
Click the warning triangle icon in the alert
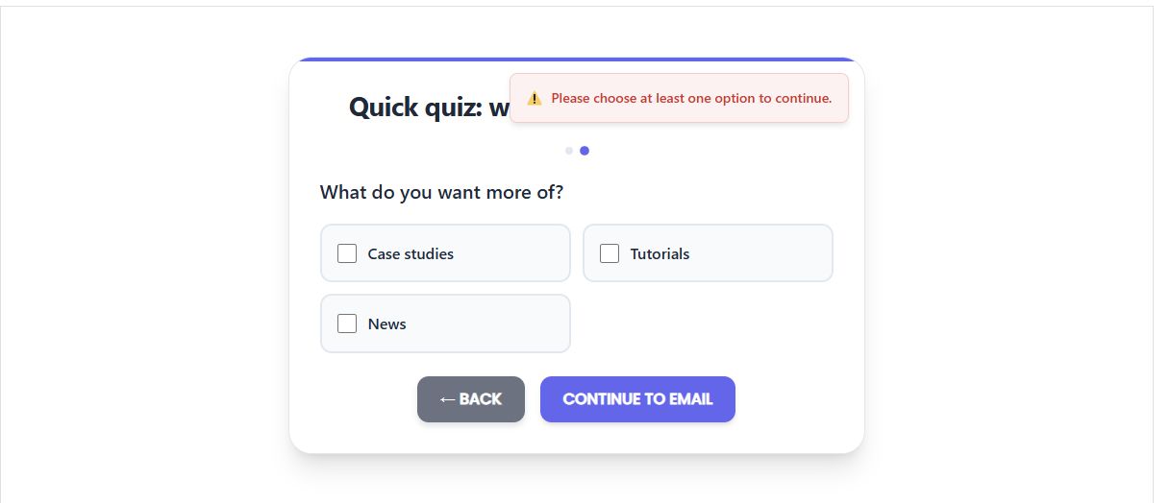pos(535,98)
